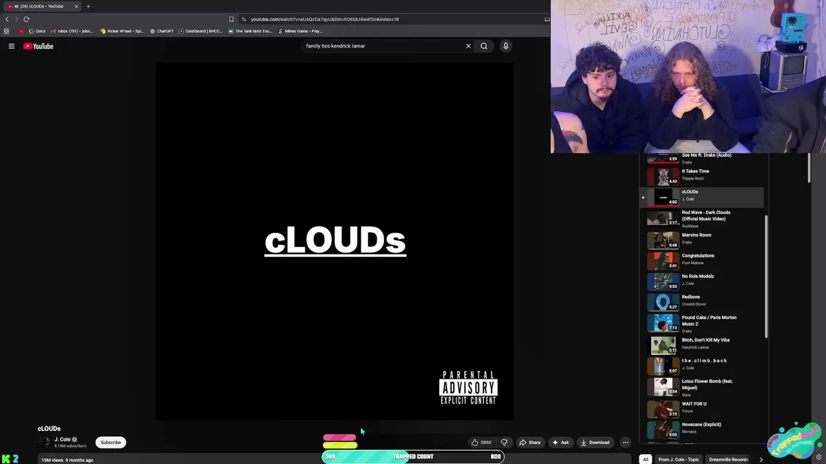Dislike the cLOUDs video
This screenshot has height=464, width=826.
click(x=504, y=442)
